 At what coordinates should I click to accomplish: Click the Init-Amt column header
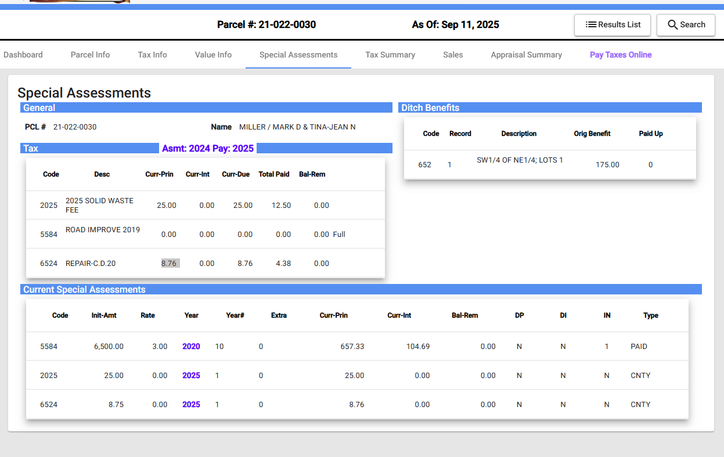(104, 316)
